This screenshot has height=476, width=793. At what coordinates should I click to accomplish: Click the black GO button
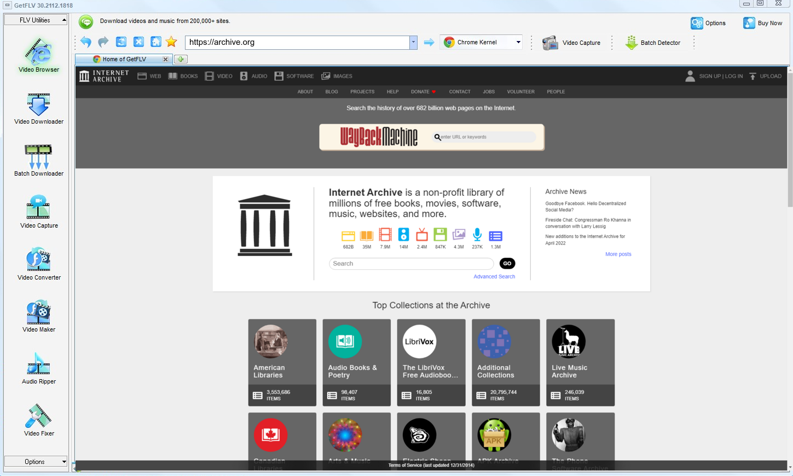point(507,264)
